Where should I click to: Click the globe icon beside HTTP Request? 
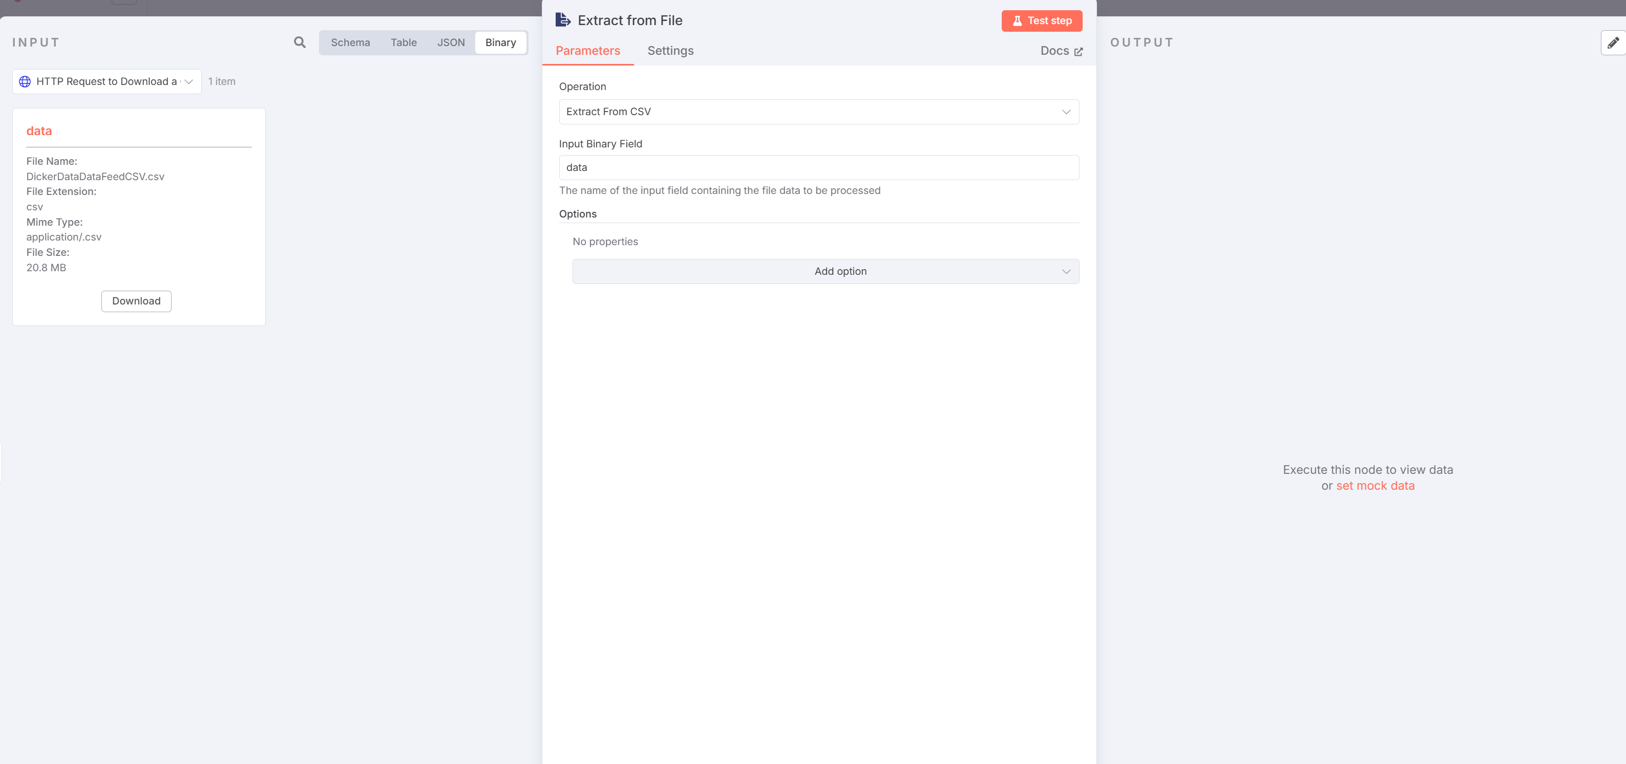click(x=25, y=81)
